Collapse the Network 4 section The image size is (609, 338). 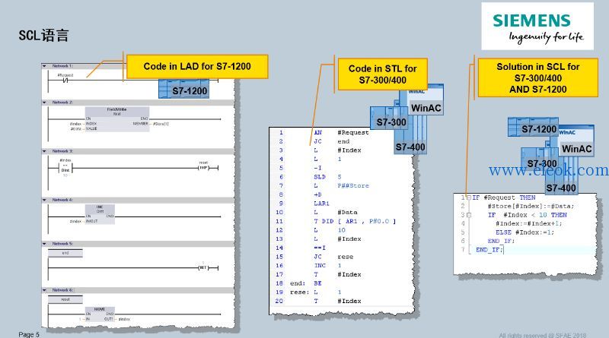[x=44, y=200]
